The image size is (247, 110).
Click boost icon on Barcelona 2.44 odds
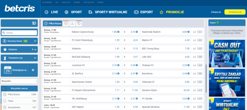click(x=188, y=74)
